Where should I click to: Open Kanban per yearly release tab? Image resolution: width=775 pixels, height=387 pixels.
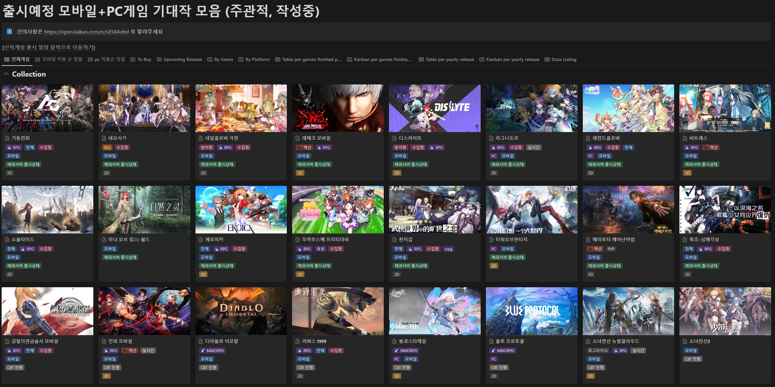pyautogui.click(x=509, y=59)
